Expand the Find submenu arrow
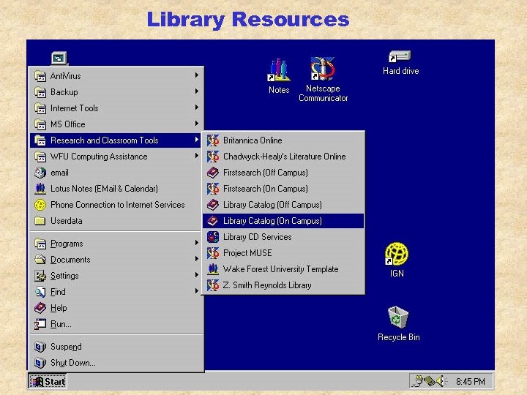Screen dimensions: 527x395 pyautogui.click(x=197, y=291)
